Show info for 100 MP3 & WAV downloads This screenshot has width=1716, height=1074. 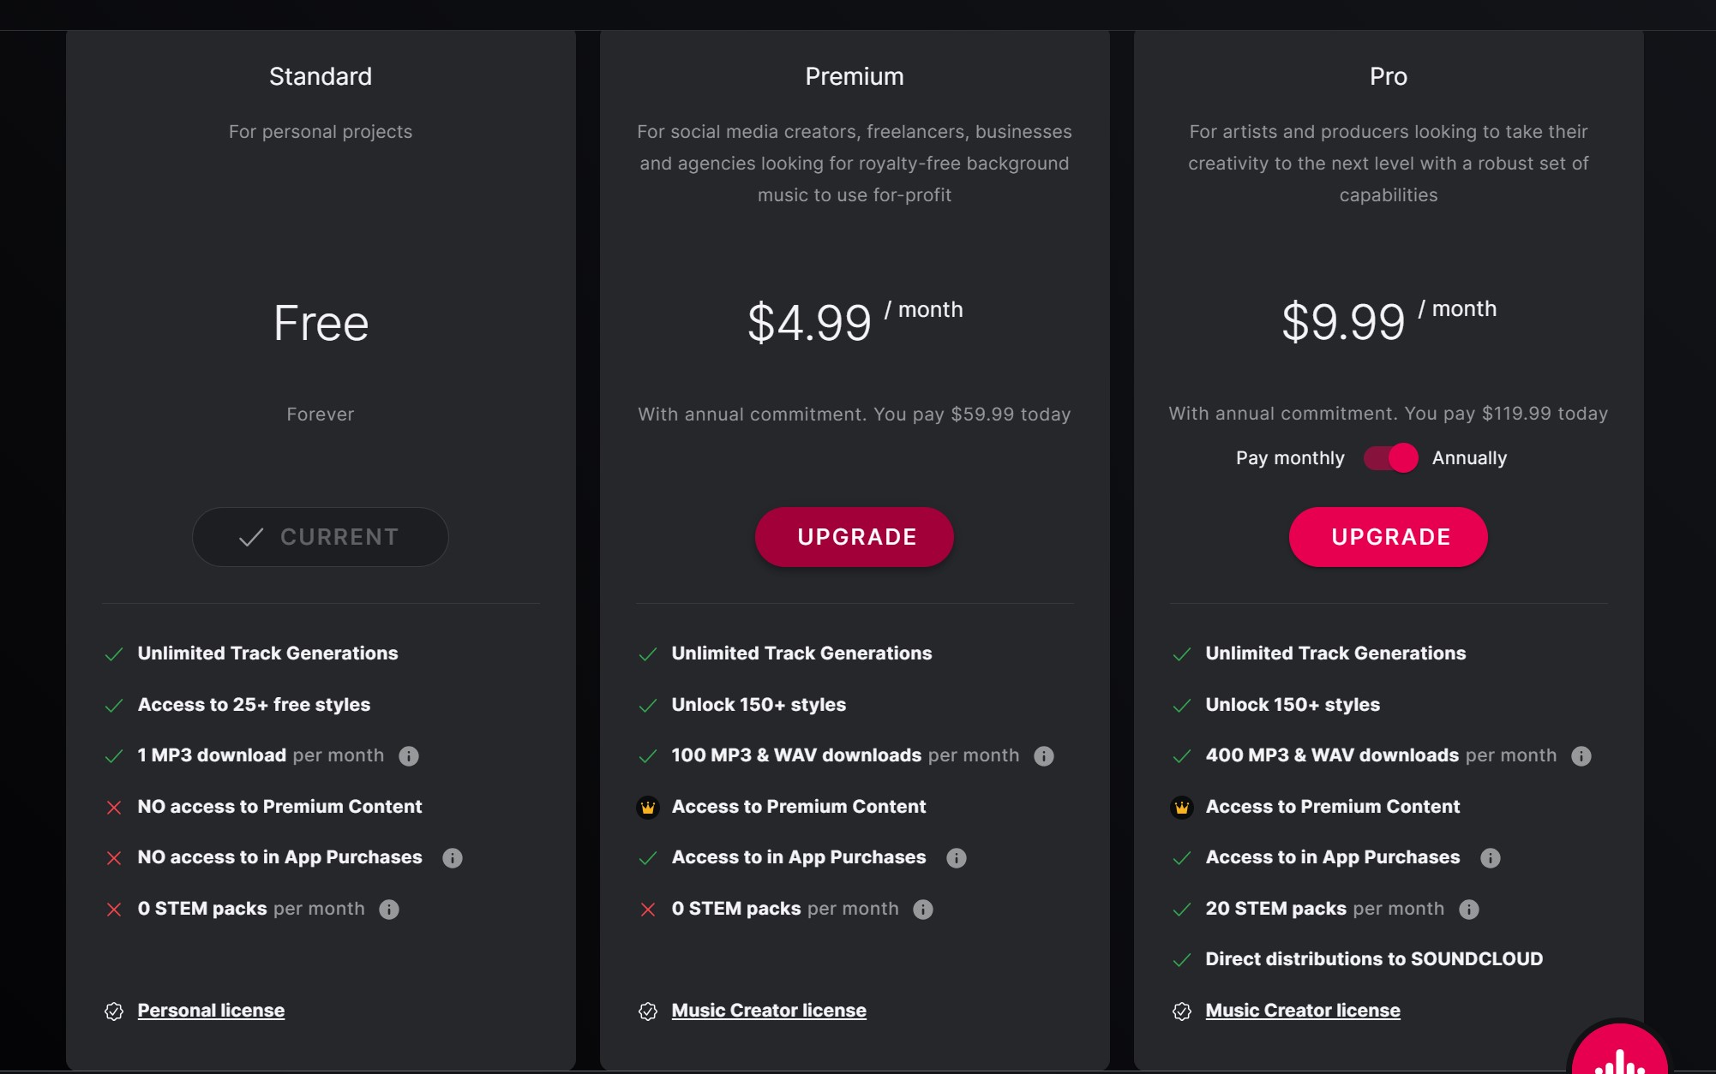click(1044, 756)
